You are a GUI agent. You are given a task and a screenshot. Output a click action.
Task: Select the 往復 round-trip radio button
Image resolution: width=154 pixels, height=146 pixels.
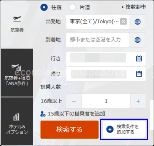[44, 7]
